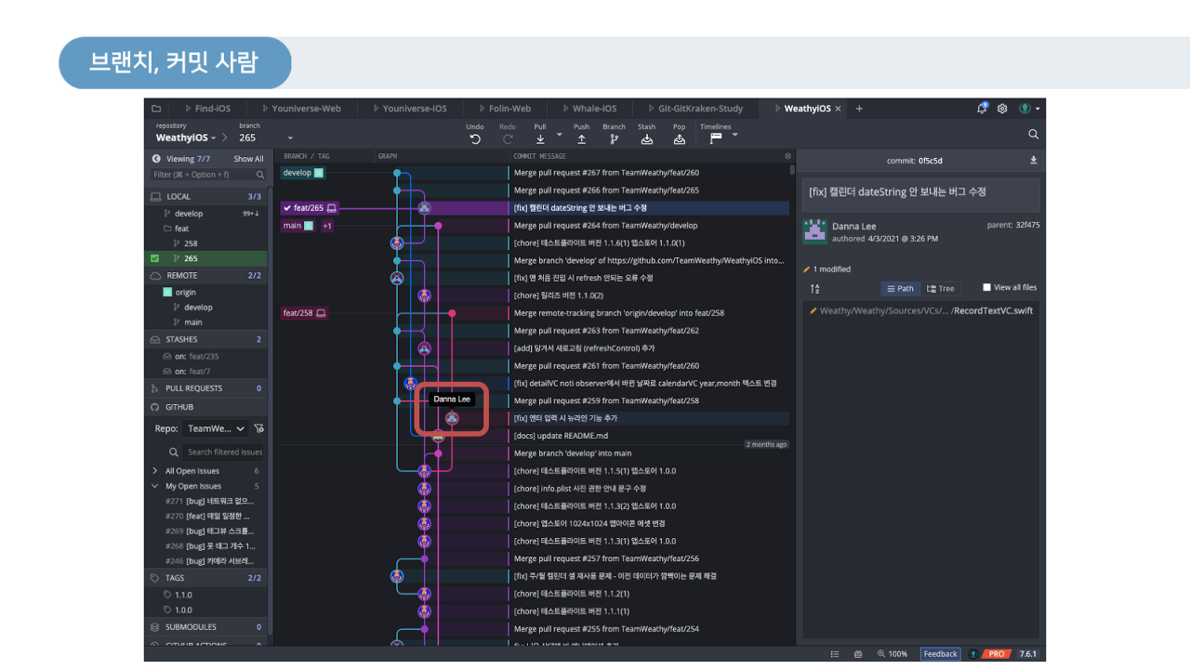Select the origin remote in sidebar
Screen dimensions: 1190x669
point(186,292)
